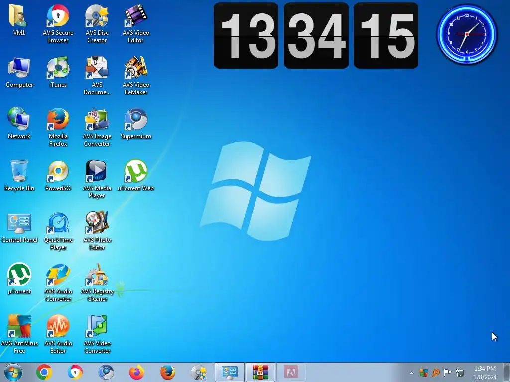
Task: Open the colorful four-square tray icon
Action: (x=423, y=372)
